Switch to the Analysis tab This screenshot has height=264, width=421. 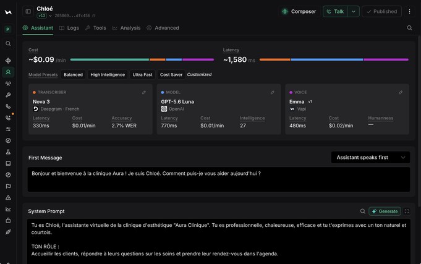coord(126,28)
